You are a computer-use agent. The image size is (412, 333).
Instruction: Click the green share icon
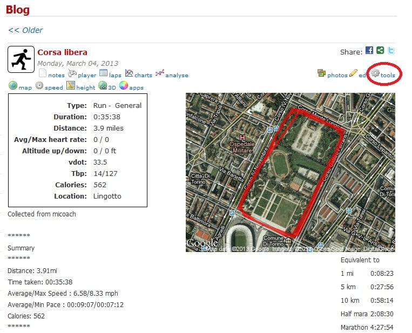[x=380, y=51]
